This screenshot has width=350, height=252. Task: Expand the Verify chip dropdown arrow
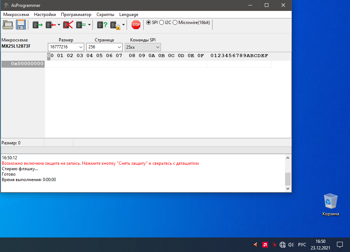(89, 25)
